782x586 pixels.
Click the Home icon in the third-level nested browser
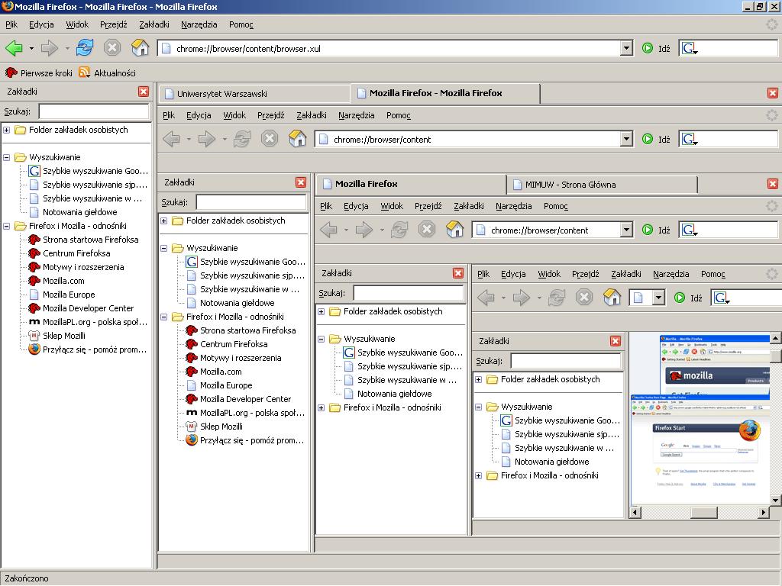455,230
